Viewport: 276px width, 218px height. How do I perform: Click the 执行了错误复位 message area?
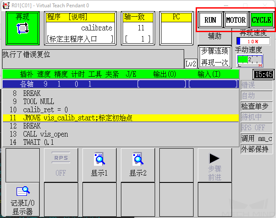click(x=93, y=59)
